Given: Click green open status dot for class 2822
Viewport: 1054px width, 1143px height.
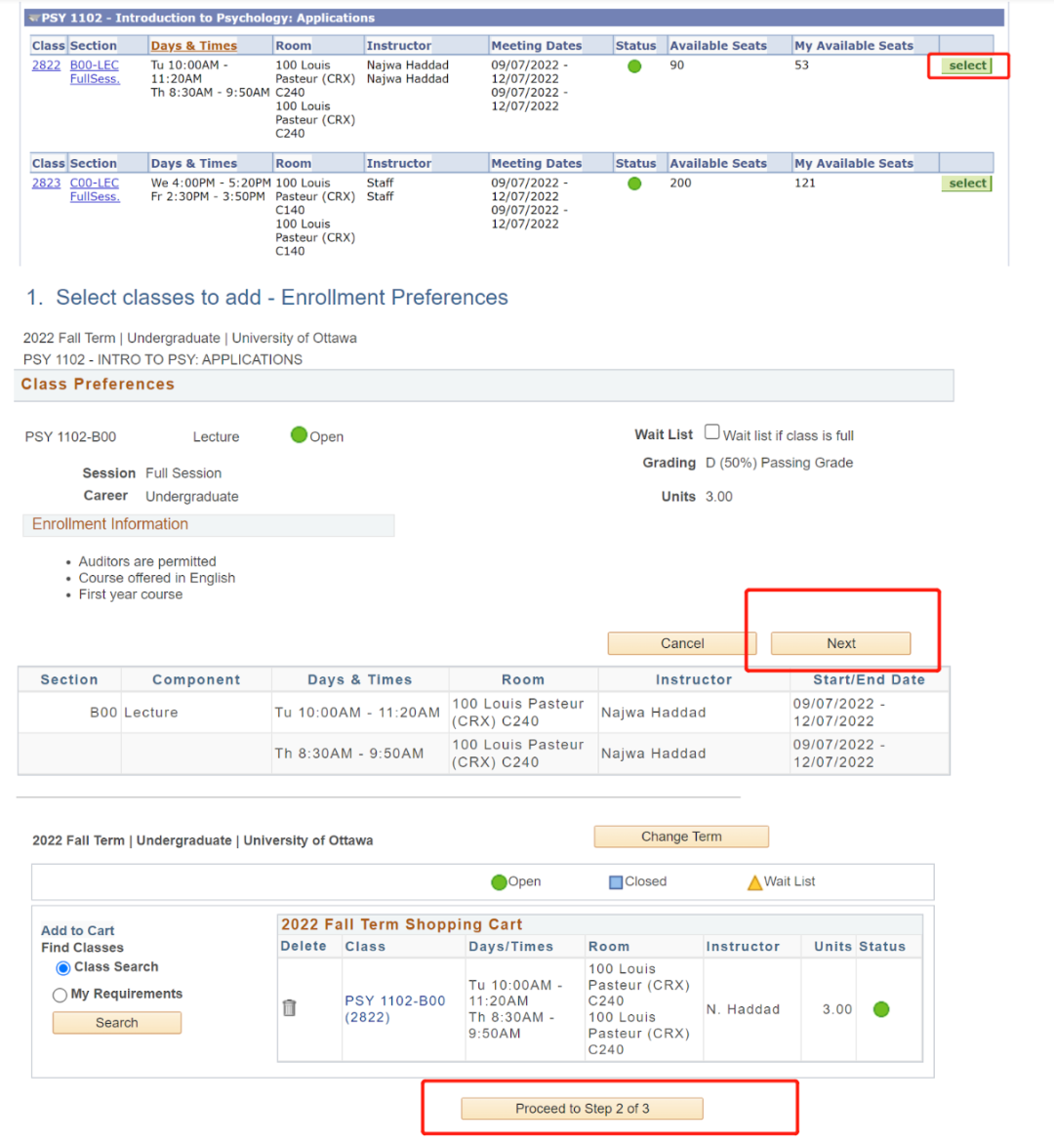Looking at the screenshot, I should coord(635,66).
